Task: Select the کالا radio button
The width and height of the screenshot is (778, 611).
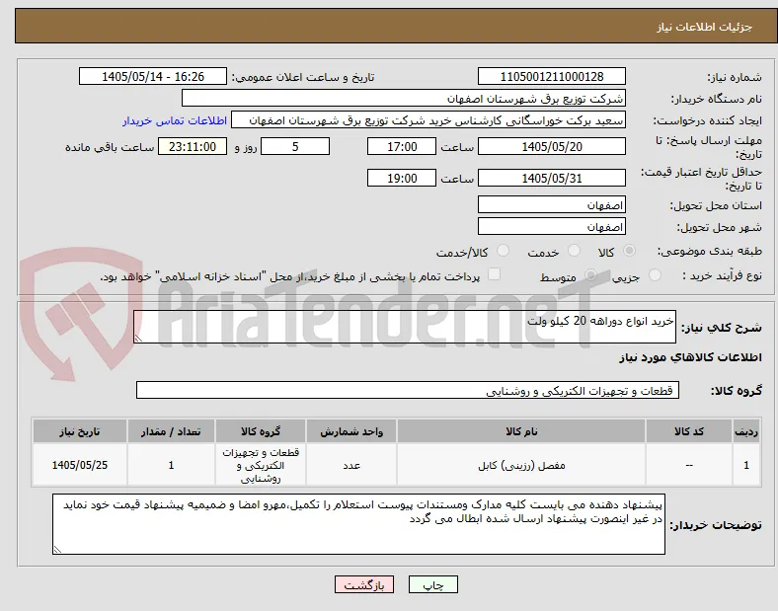Action: [629, 251]
